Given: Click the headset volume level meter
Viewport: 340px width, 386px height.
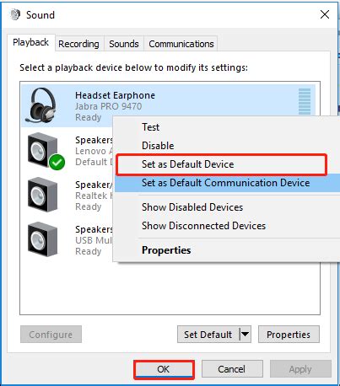Looking at the screenshot, I should (305, 101).
